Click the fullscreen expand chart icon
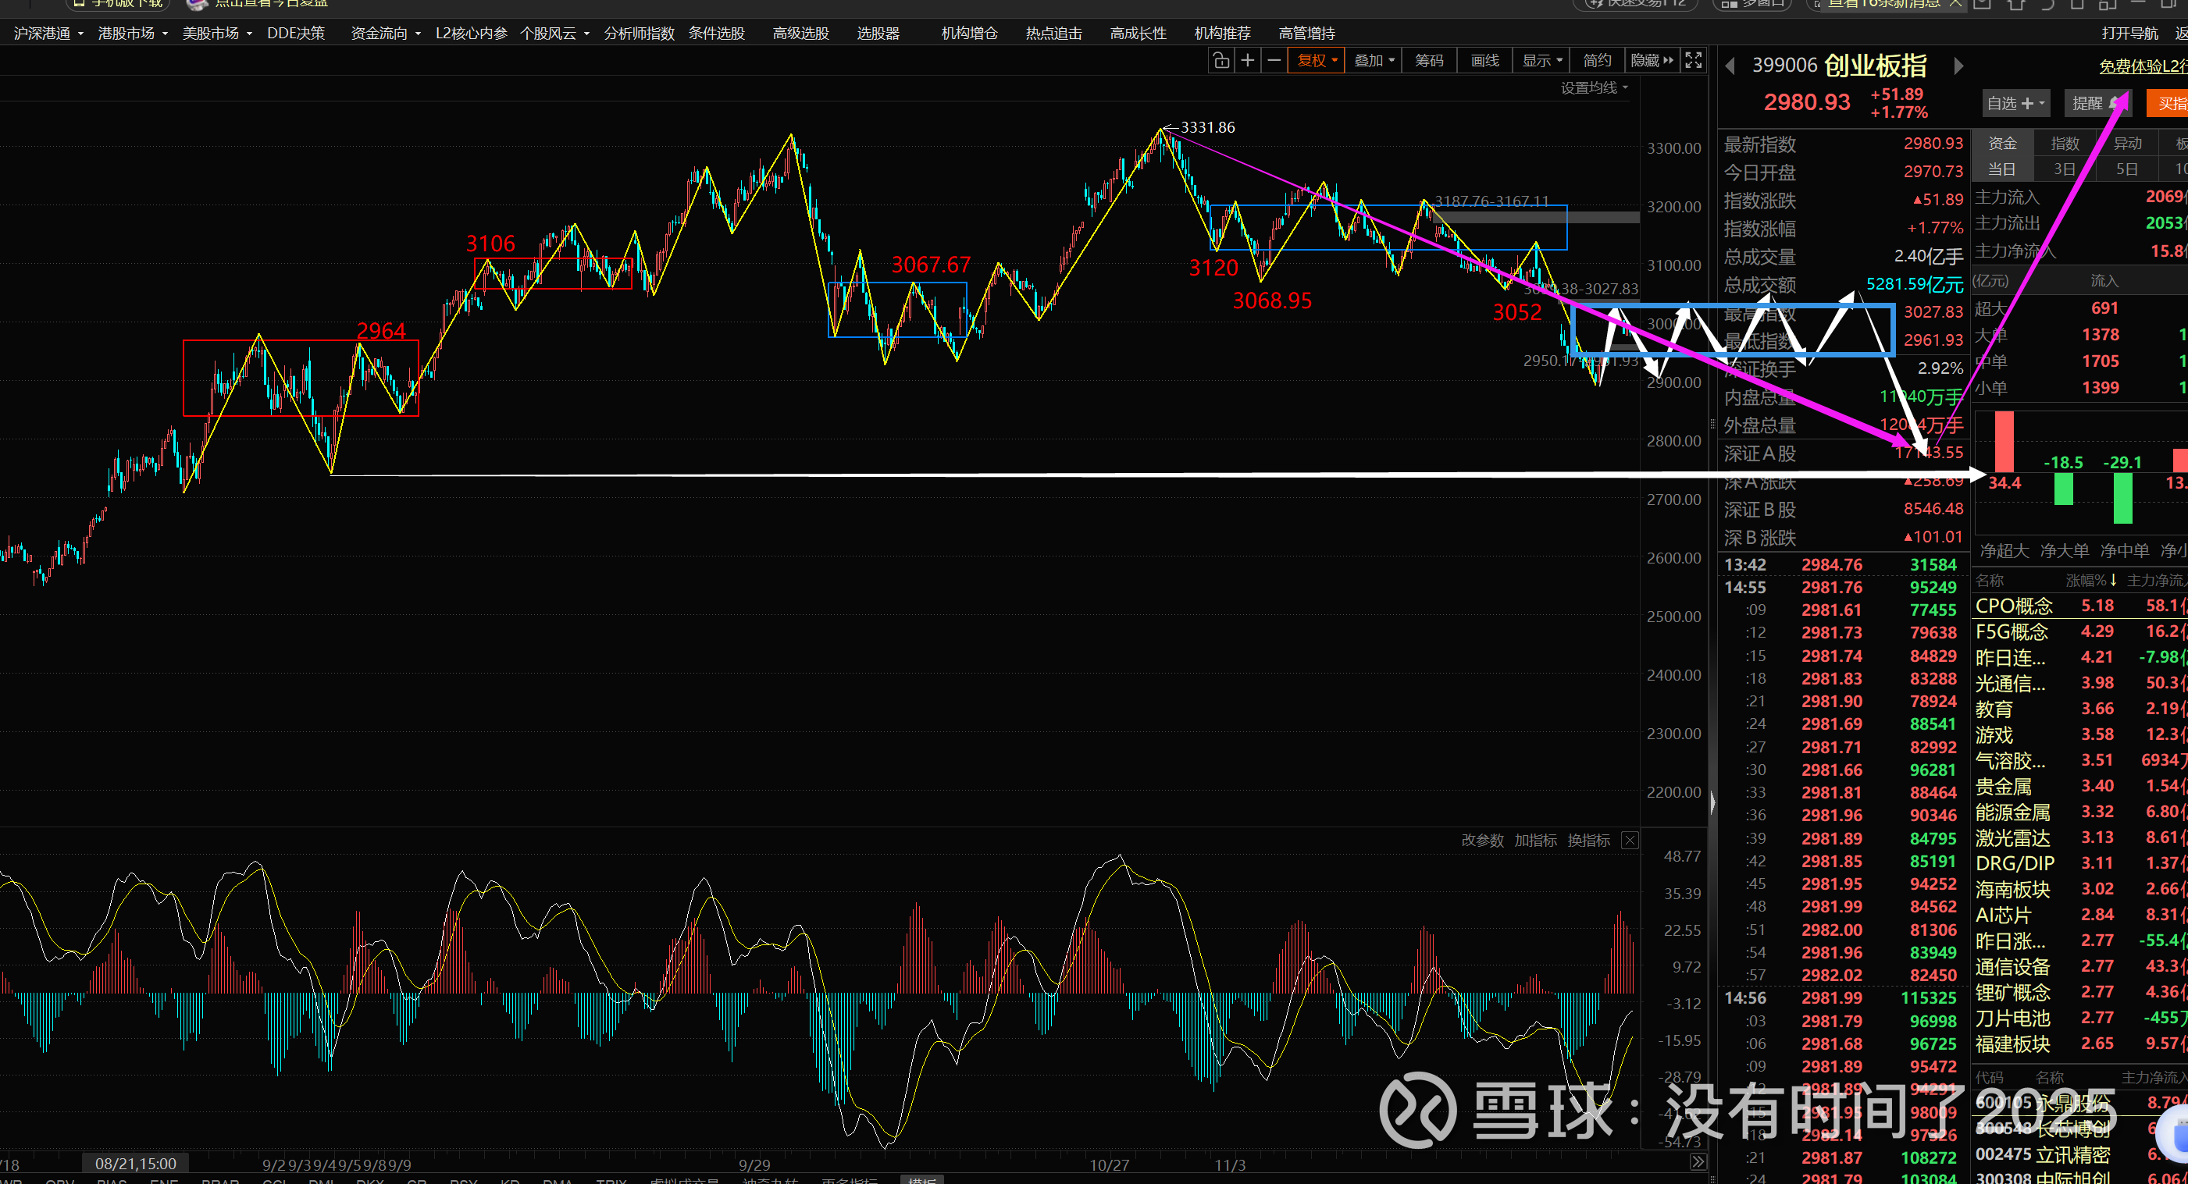 [1694, 60]
